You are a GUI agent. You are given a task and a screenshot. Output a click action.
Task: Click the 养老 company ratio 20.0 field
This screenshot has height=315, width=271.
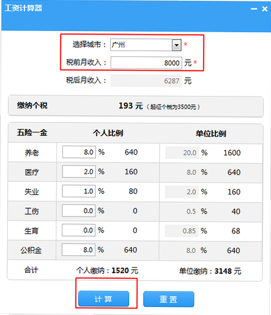[182, 153]
